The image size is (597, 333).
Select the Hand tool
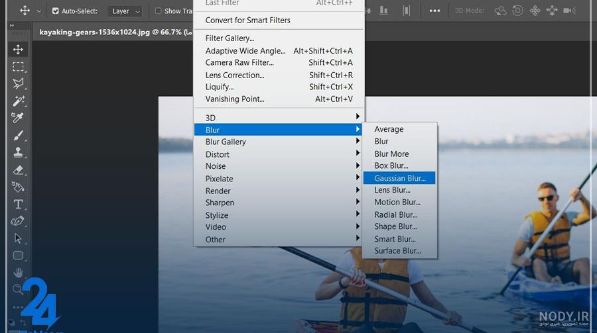pyautogui.click(x=18, y=273)
